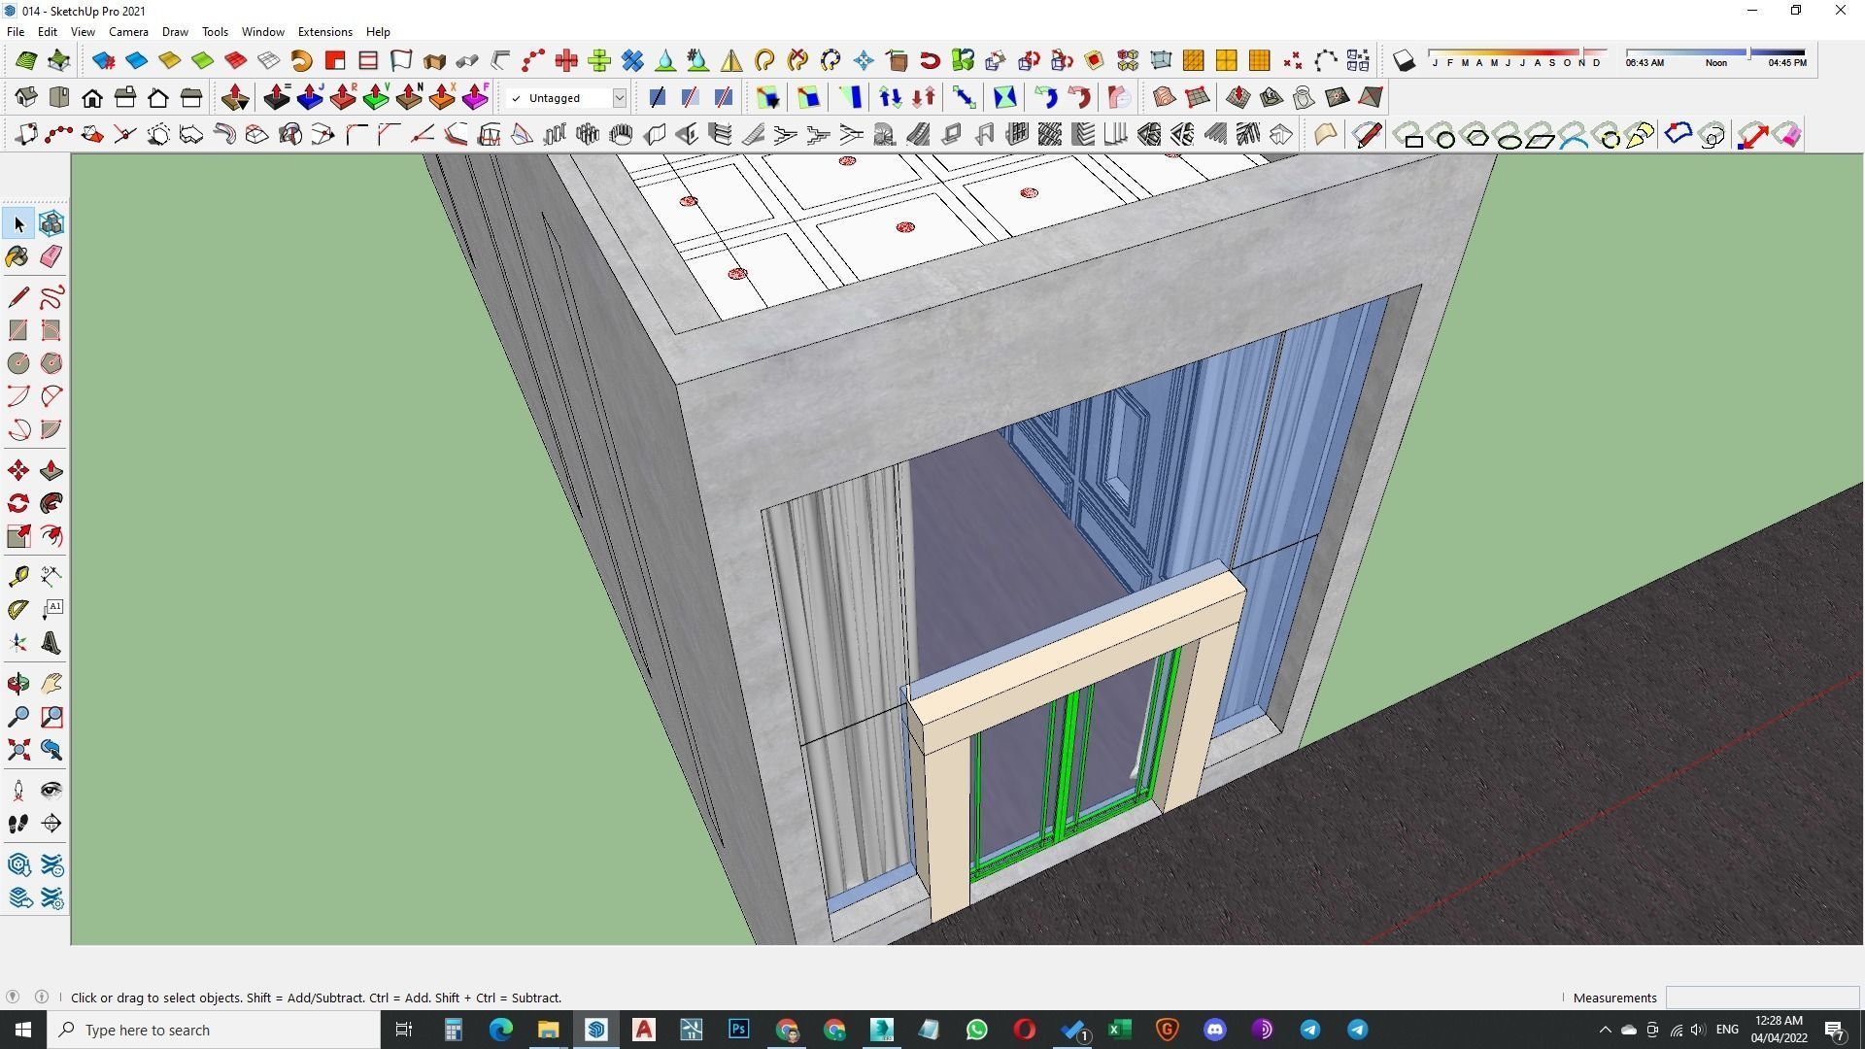Select the Circle tool
Screen dimensions: 1865x1049
coord(18,363)
